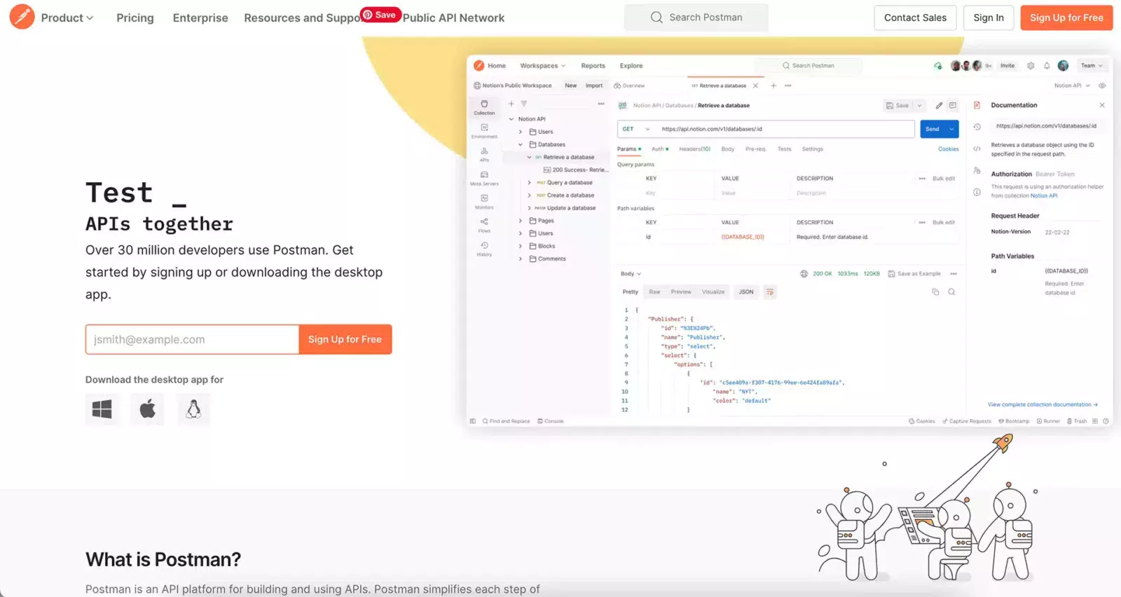Expand the Comments folder
1121x597 pixels.
[521, 259]
